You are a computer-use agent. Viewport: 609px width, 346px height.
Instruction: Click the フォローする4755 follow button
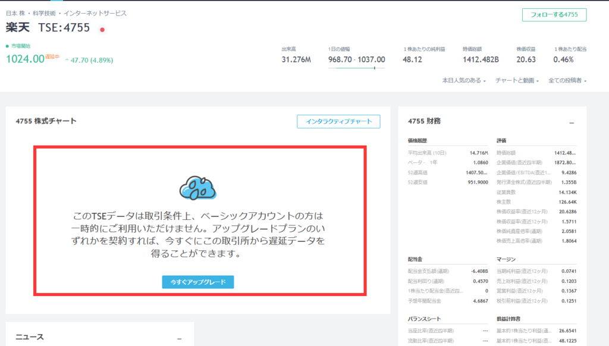pos(554,15)
